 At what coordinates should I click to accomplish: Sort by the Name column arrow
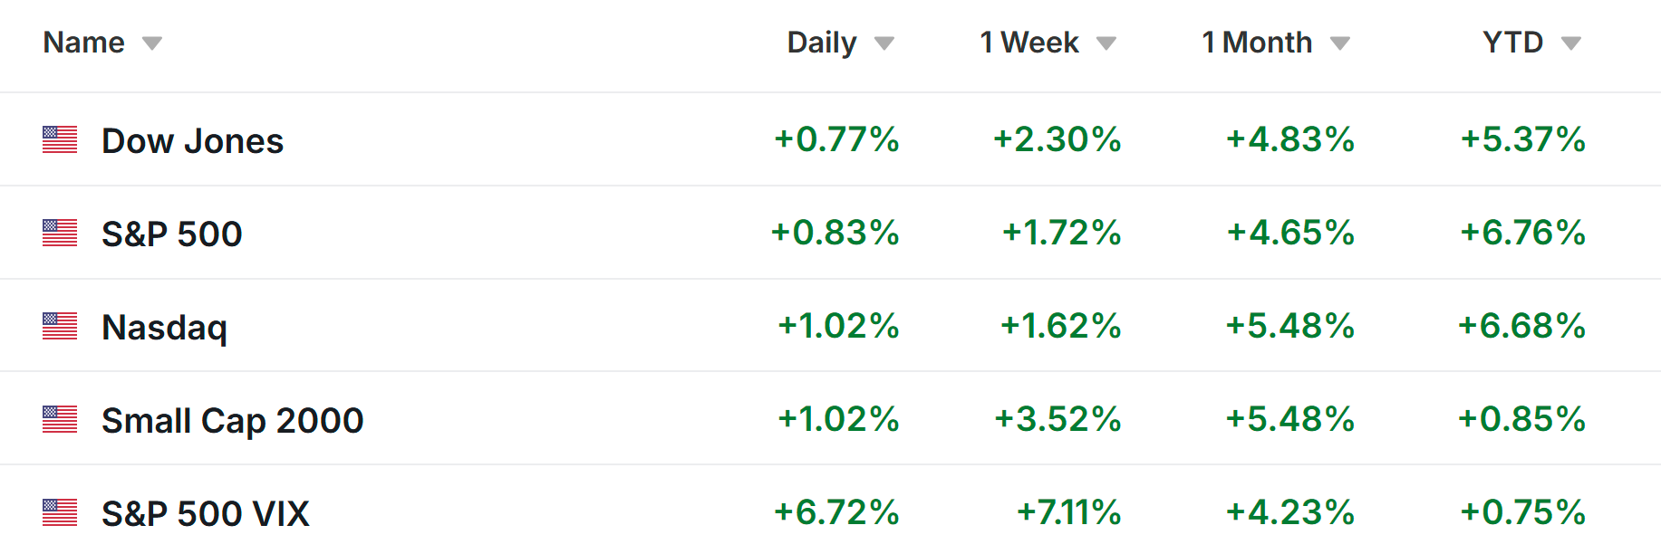click(x=152, y=43)
